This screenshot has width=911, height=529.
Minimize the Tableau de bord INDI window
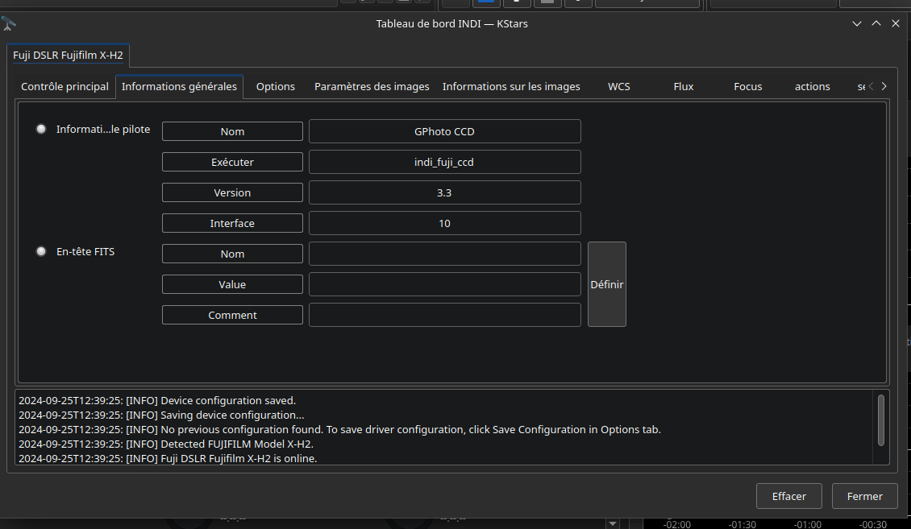(x=856, y=24)
